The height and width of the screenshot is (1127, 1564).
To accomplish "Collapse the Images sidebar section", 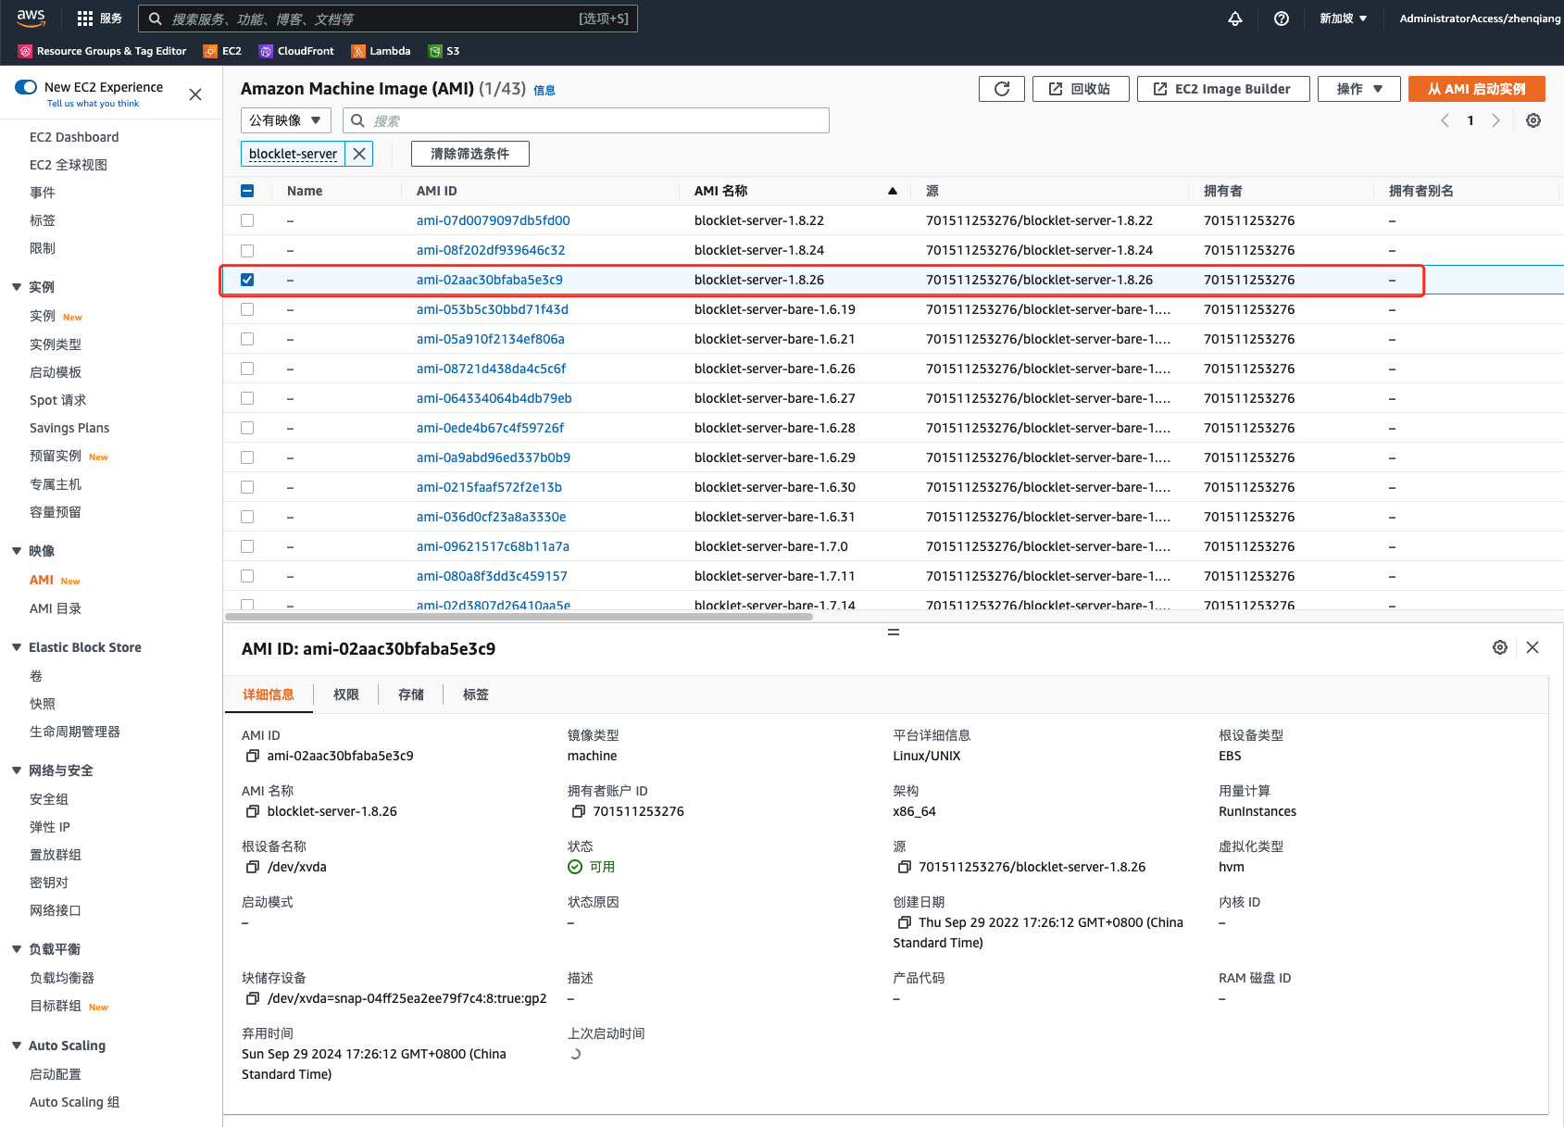I will [17, 551].
